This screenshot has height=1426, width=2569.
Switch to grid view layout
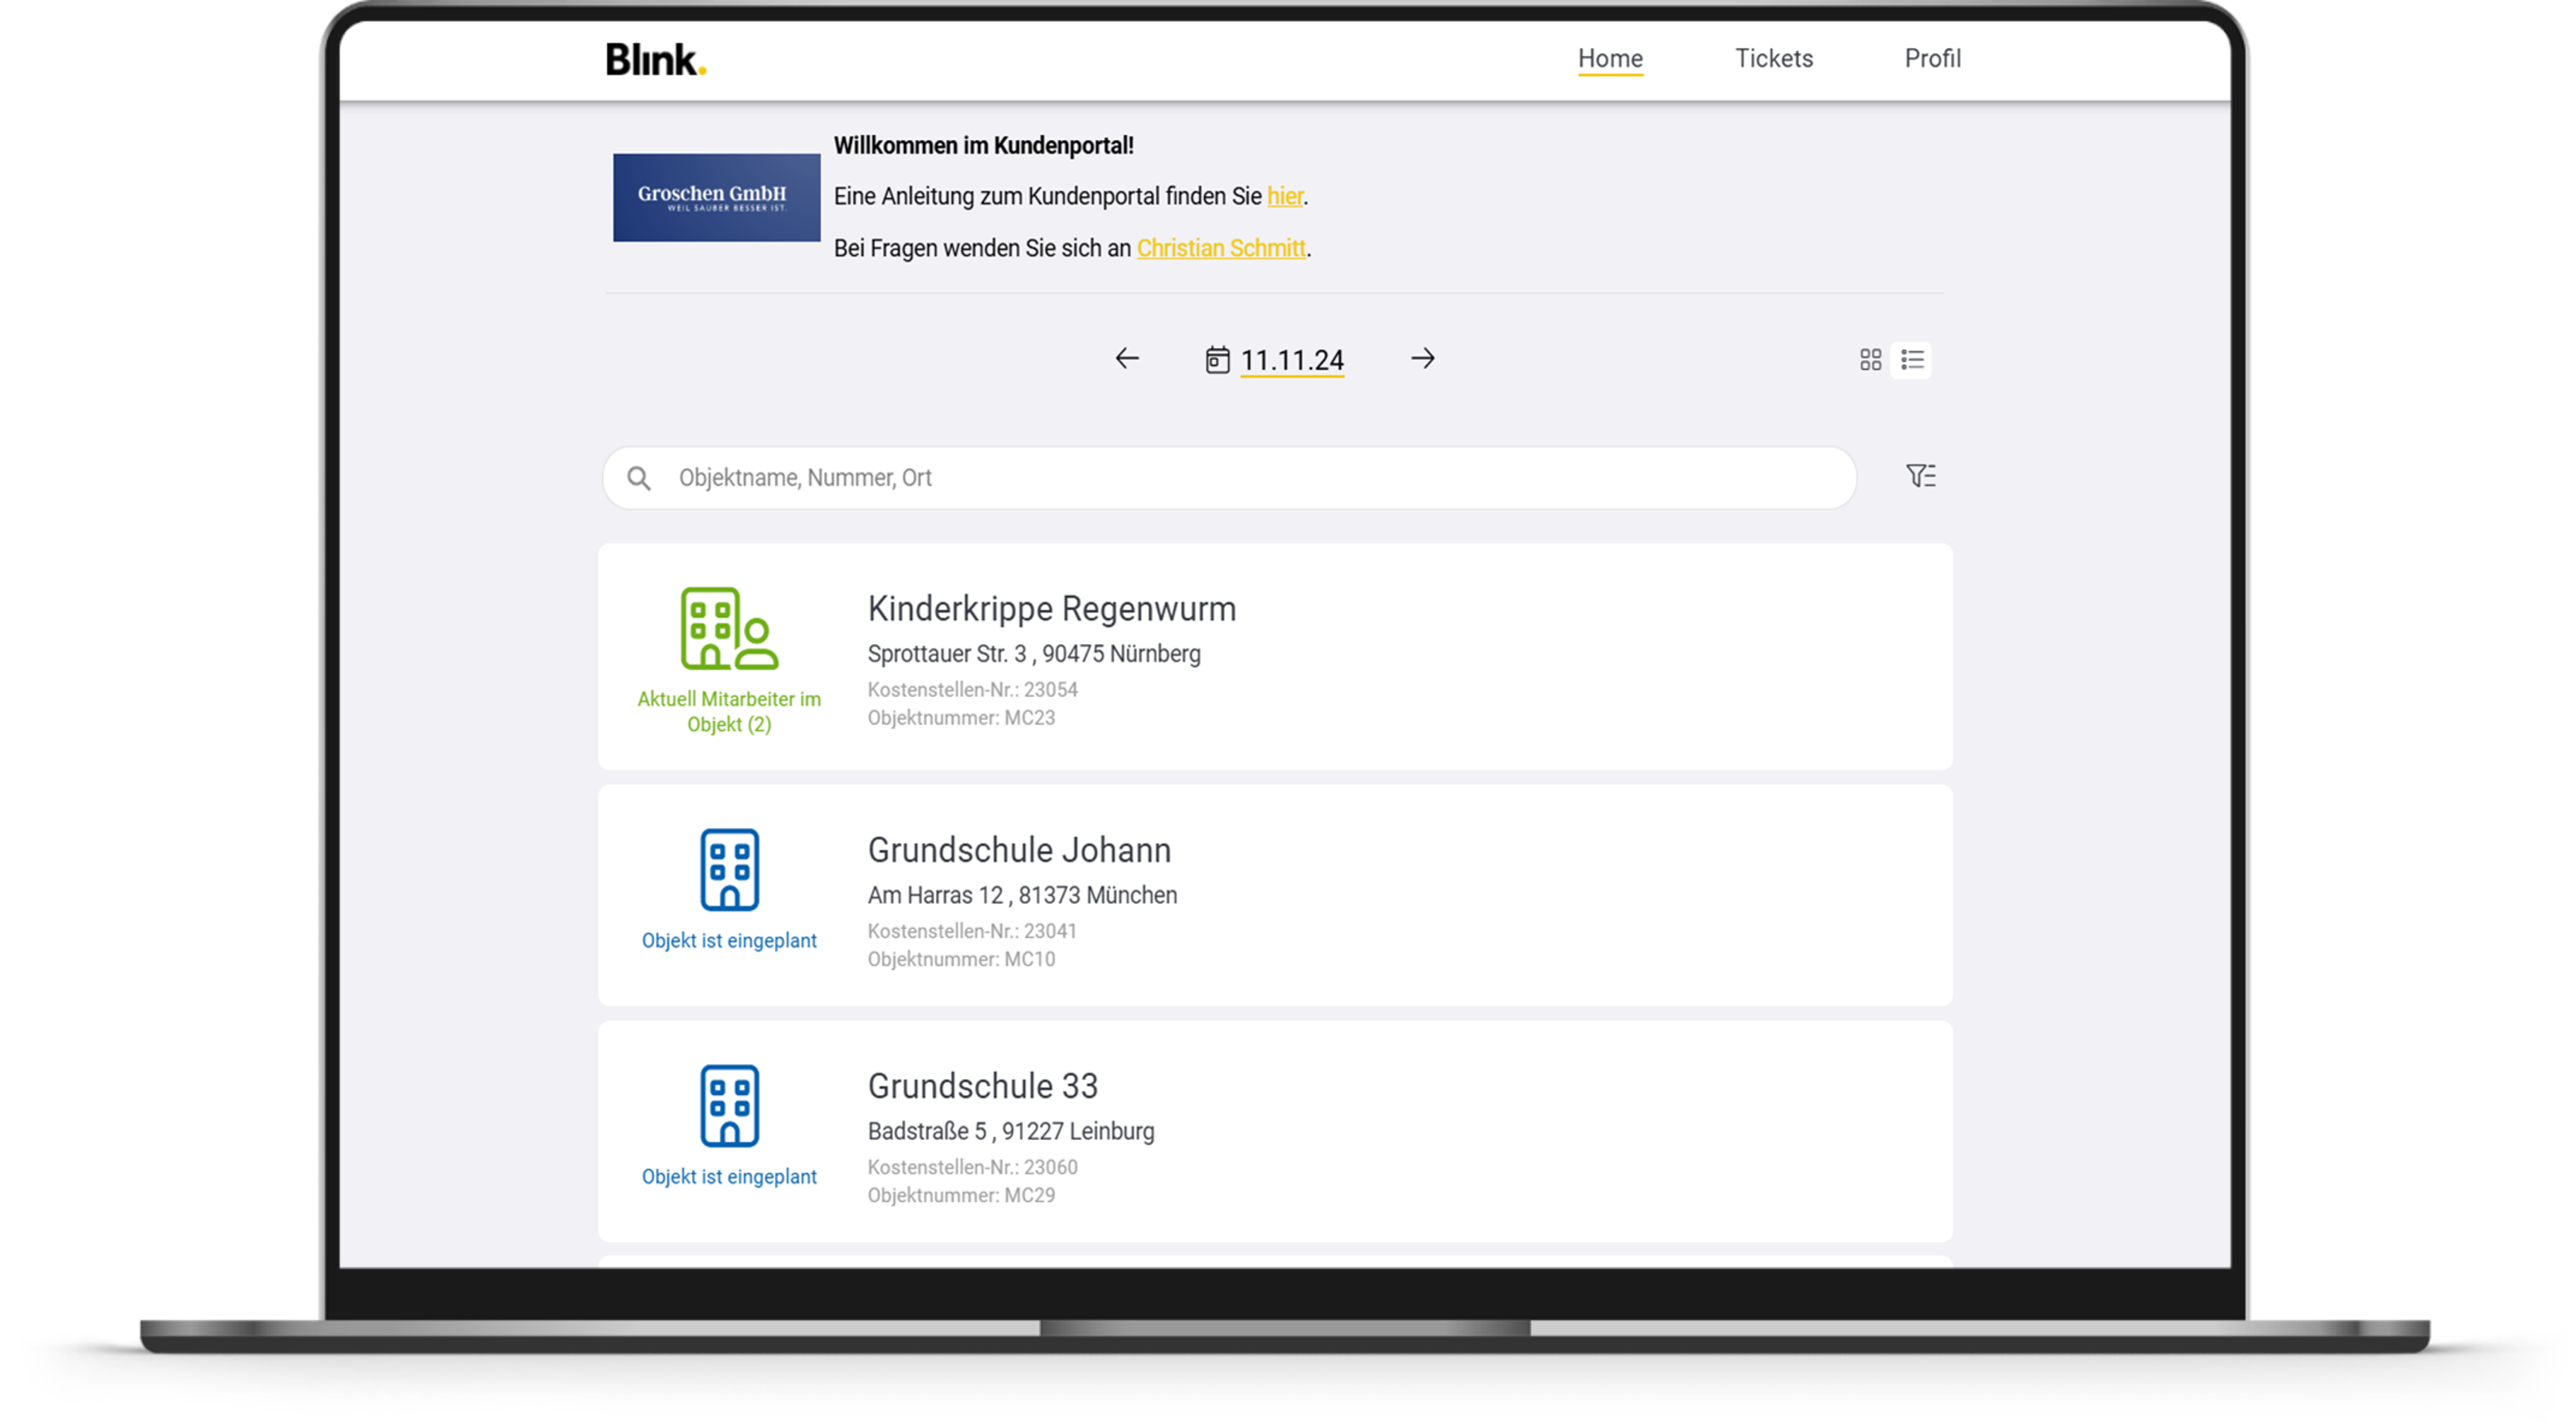point(1870,360)
